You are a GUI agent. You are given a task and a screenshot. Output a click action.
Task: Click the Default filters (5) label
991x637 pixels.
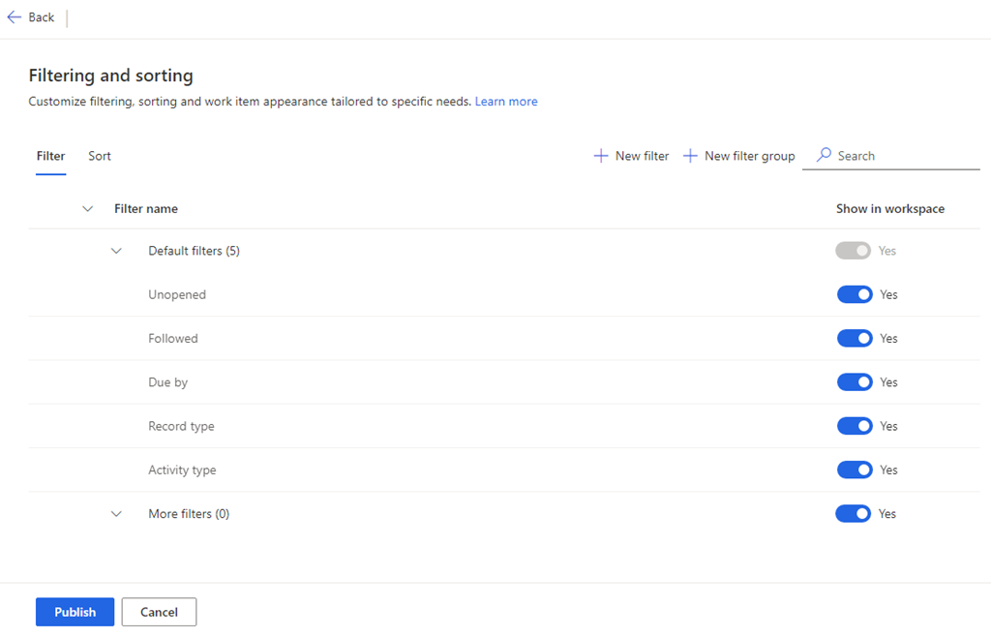coord(194,251)
